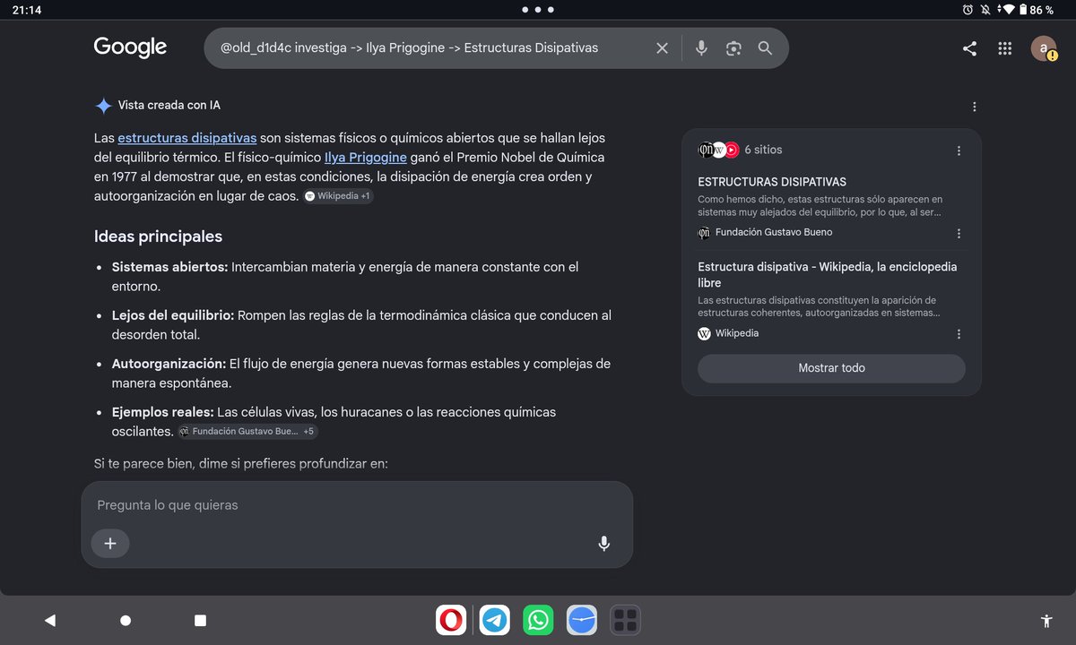Viewport: 1076px width, 645px height.
Task: Open the 6 sitios card options menu
Action: pos(959,150)
